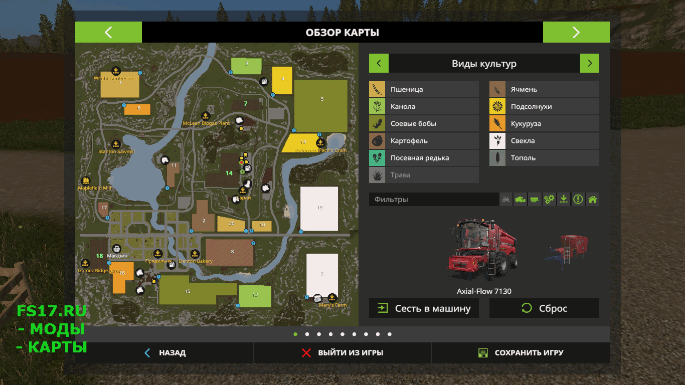Click fuel station icon near field 4
Image resolution: width=685 pixels, height=385 pixels.
pyautogui.click(x=263, y=81)
